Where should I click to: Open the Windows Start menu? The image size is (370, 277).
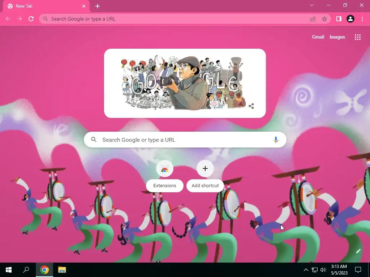pyautogui.click(x=9, y=270)
